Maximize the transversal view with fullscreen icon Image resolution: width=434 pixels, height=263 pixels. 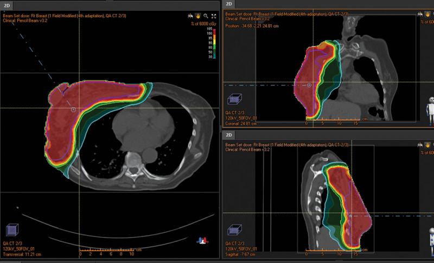pos(214,16)
